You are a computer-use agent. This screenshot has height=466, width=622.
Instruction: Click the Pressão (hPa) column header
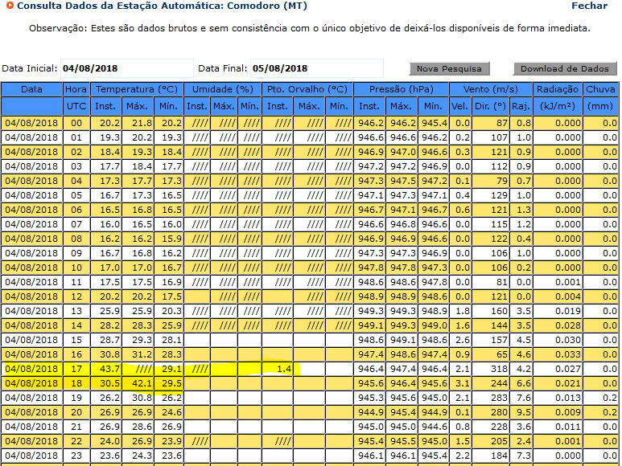(401, 89)
